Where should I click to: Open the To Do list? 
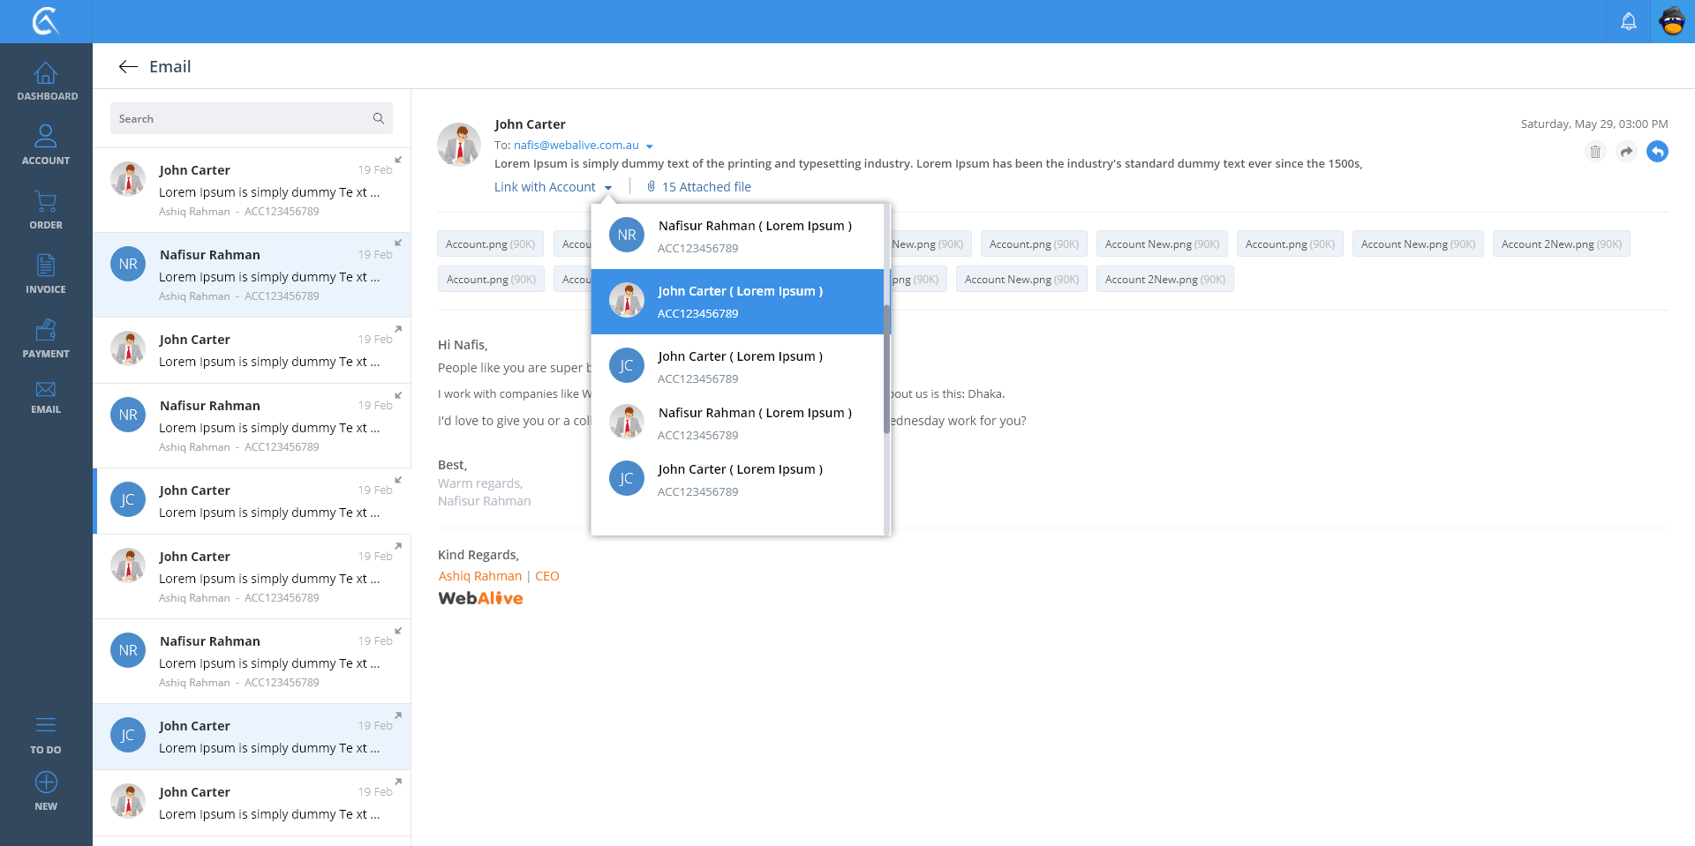46,735
